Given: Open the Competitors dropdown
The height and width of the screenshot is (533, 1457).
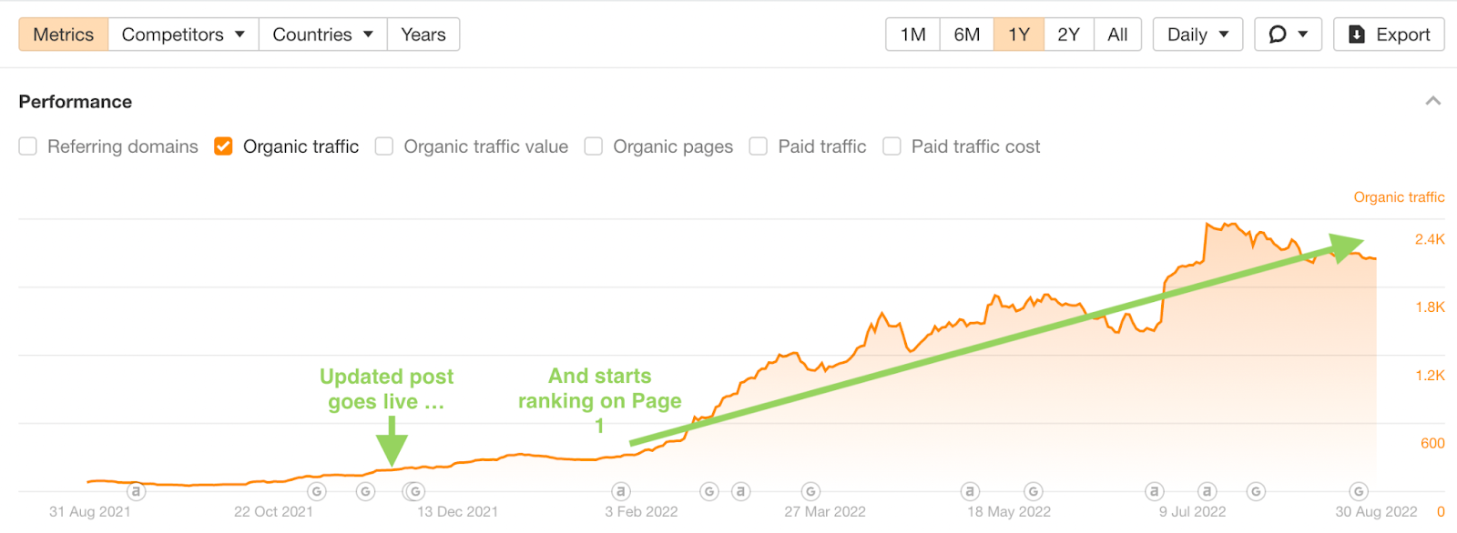Looking at the screenshot, I should (x=183, y=35).
